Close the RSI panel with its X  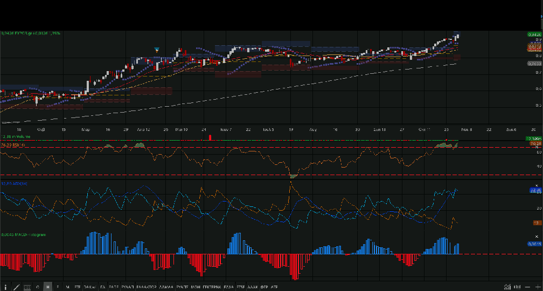point(537,147)
